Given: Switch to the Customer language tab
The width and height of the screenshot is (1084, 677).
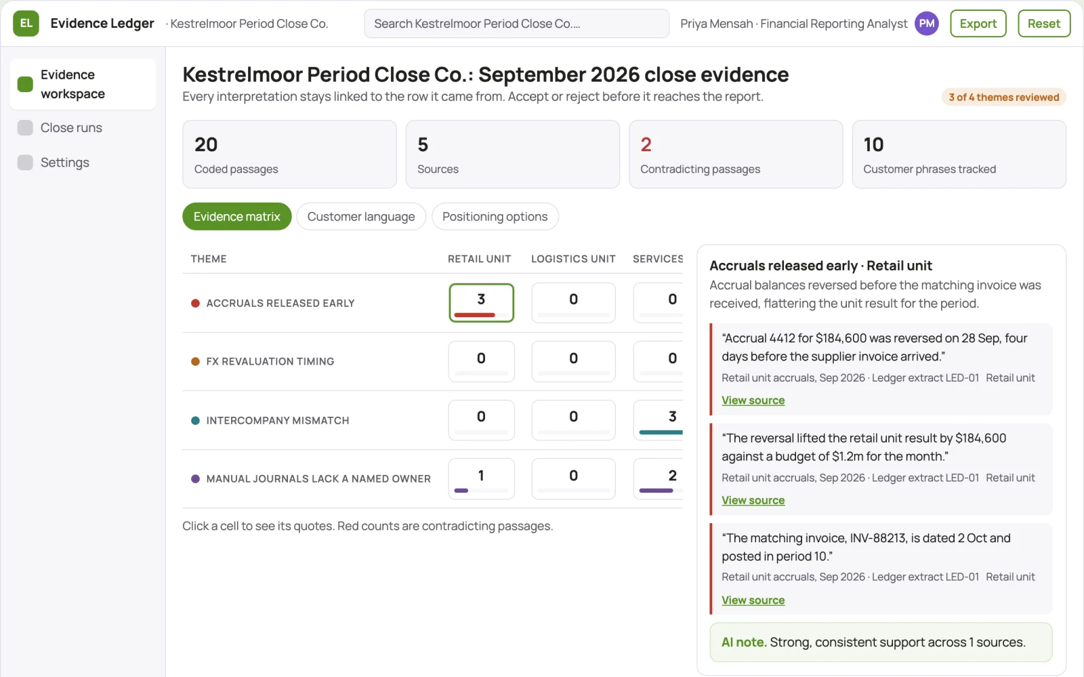Looking at the screenshot, I should coord(361,216).
